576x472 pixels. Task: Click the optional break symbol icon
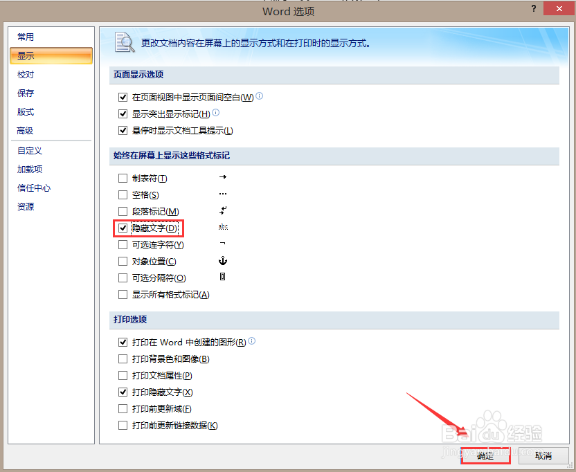coord(223,277)
